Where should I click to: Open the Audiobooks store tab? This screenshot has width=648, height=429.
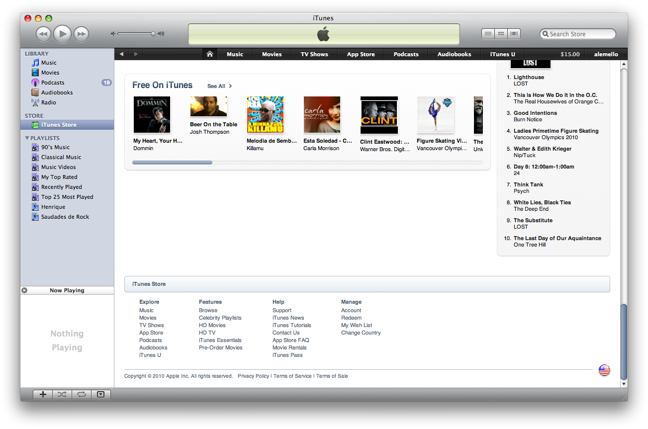[x=454, y=54]
